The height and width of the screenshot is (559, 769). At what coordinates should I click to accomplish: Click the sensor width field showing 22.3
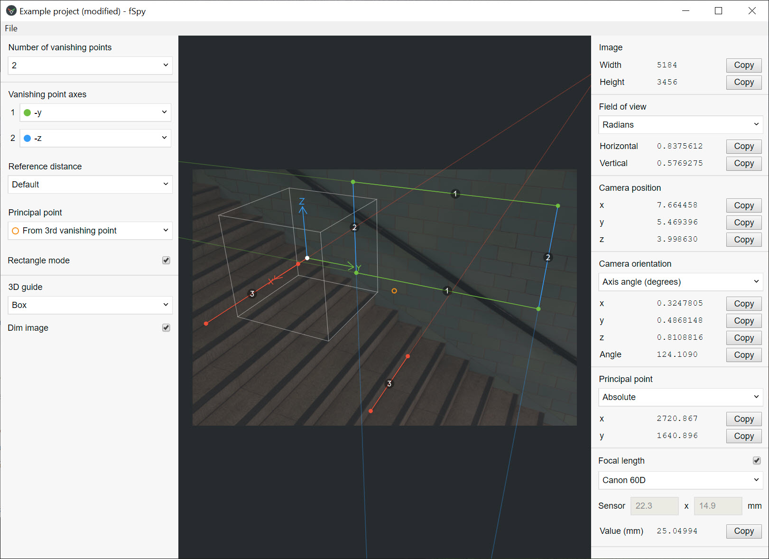coord(654,506)
